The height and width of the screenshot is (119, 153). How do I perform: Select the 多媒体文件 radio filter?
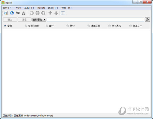[32, 26]
